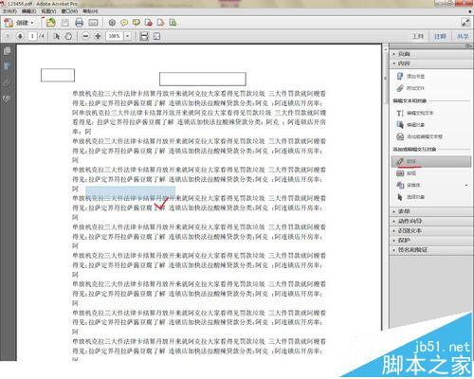Expand the Protection (保护) section

[431, 241]
